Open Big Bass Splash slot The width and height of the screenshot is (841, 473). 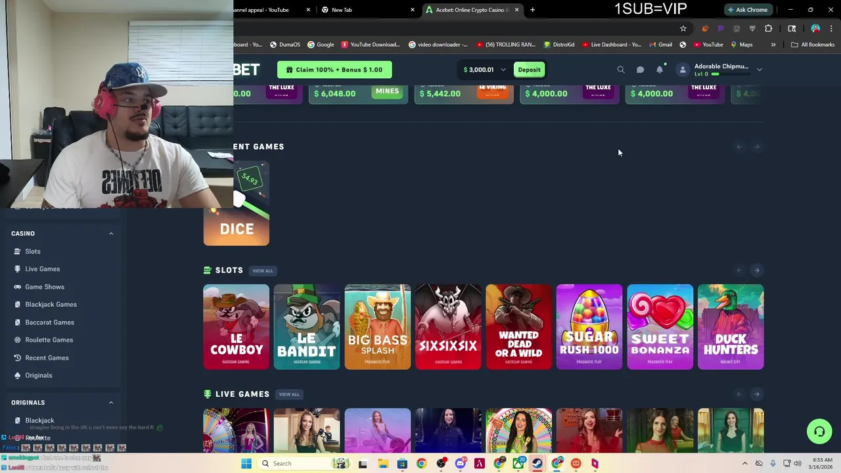pos(378,327)
